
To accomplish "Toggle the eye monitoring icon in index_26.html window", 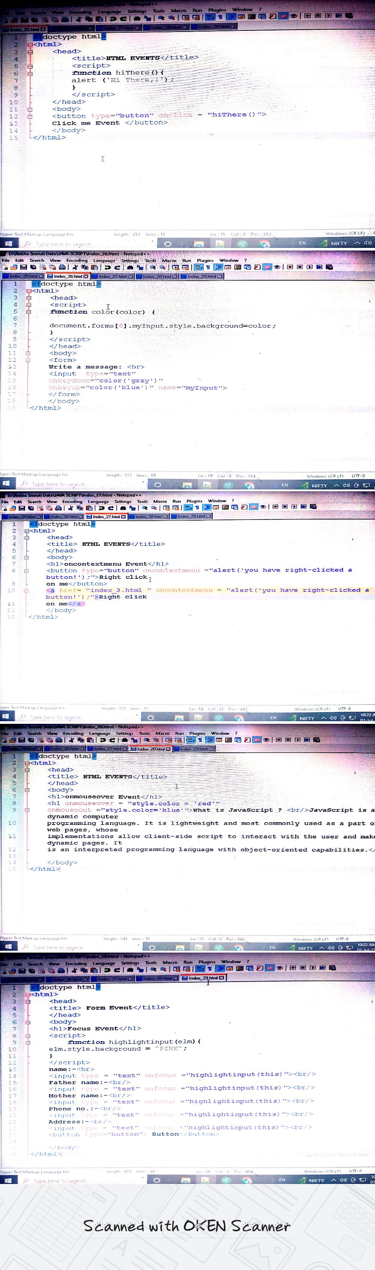I will (277, 267).
